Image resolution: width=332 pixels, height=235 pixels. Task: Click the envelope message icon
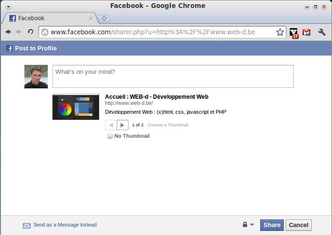tap(26, 226)
